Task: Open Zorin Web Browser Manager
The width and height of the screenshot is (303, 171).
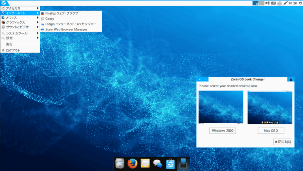Action: coord(71,29)
